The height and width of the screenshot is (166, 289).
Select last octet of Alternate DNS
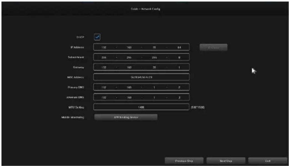[179, 97]
